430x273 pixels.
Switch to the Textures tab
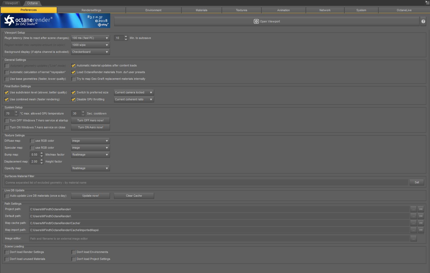point(241,10)
